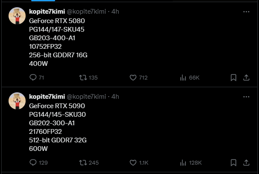Share the RTX 5090 tweet
The image size is (259, 174).
coord(246,162)
